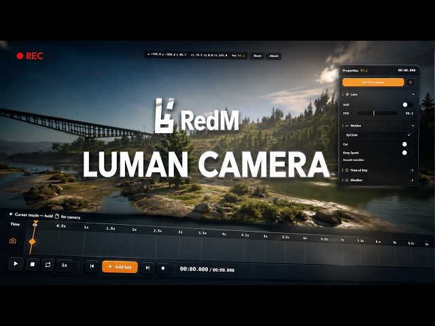Click the 5s mark on timeline ruler
The height and width of the screenshot is (326, 435).
(265, 236)
